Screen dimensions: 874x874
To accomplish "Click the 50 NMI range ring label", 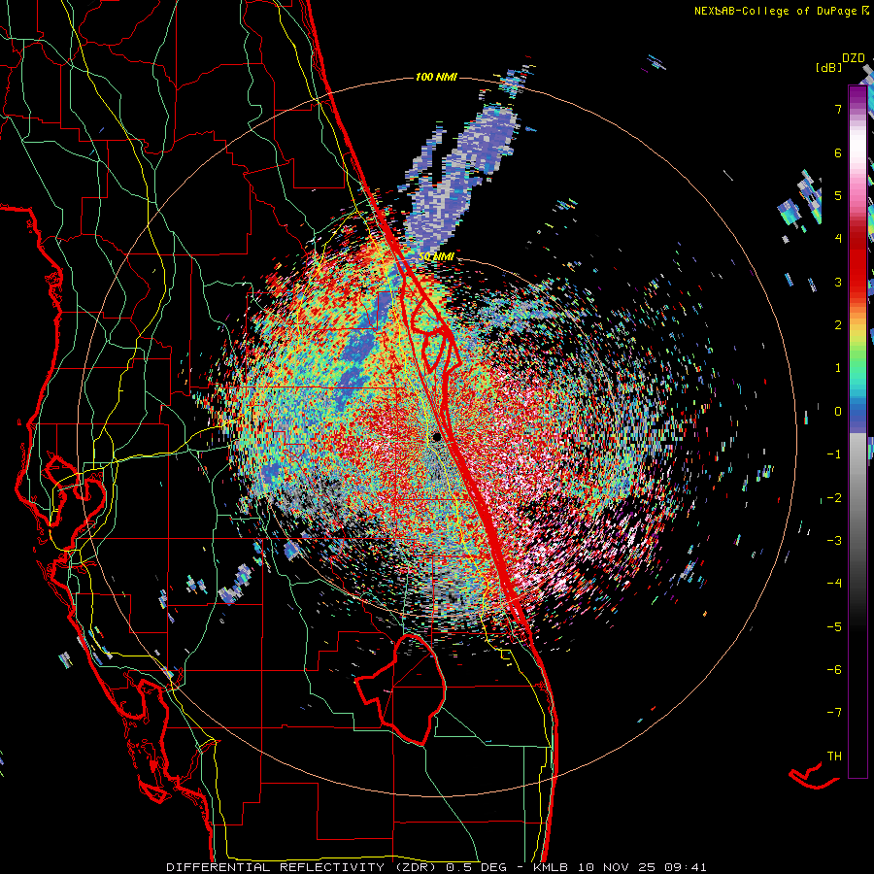I will 436,256.
